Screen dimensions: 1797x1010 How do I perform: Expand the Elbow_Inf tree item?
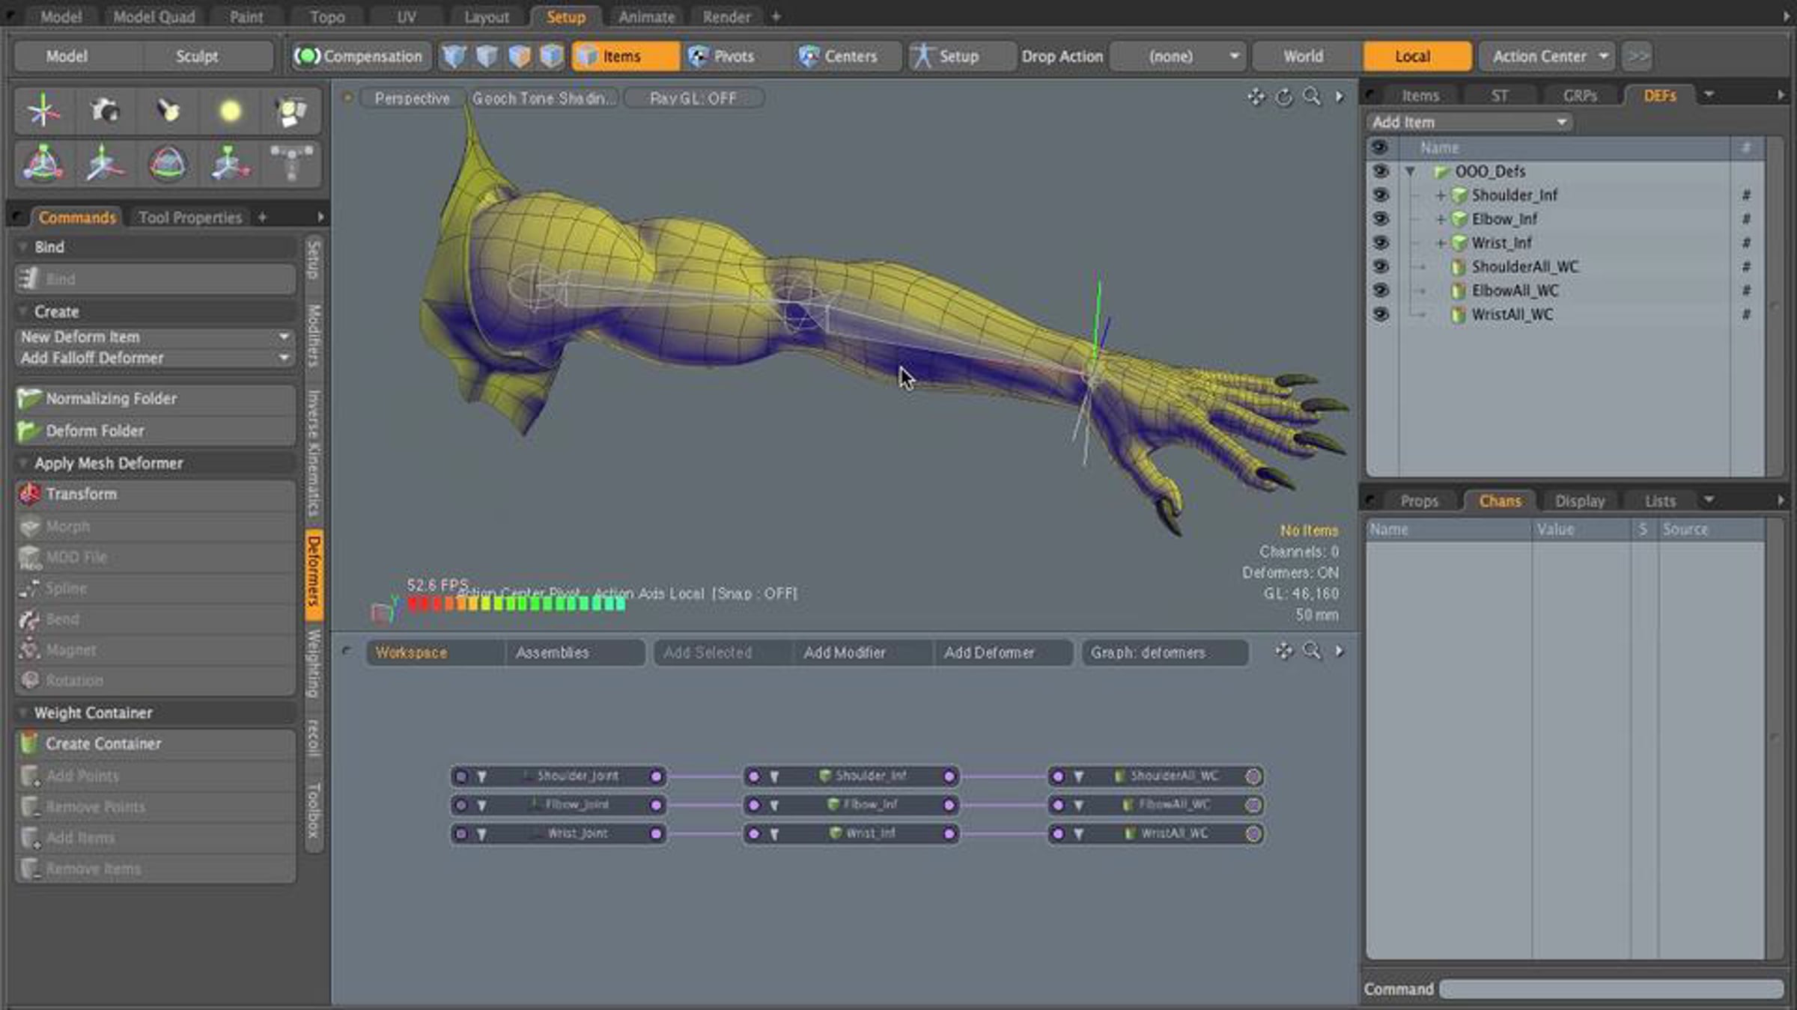point(1440,219)
